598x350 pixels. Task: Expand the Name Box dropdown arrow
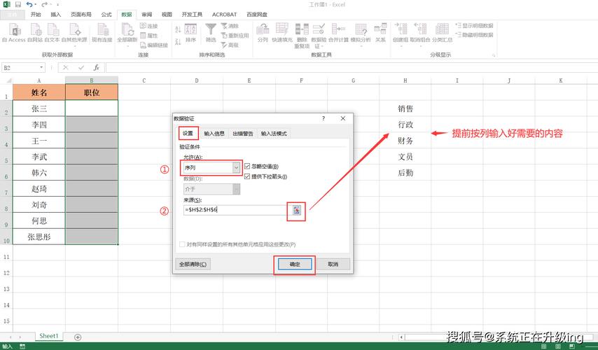(x=41, y=67)
